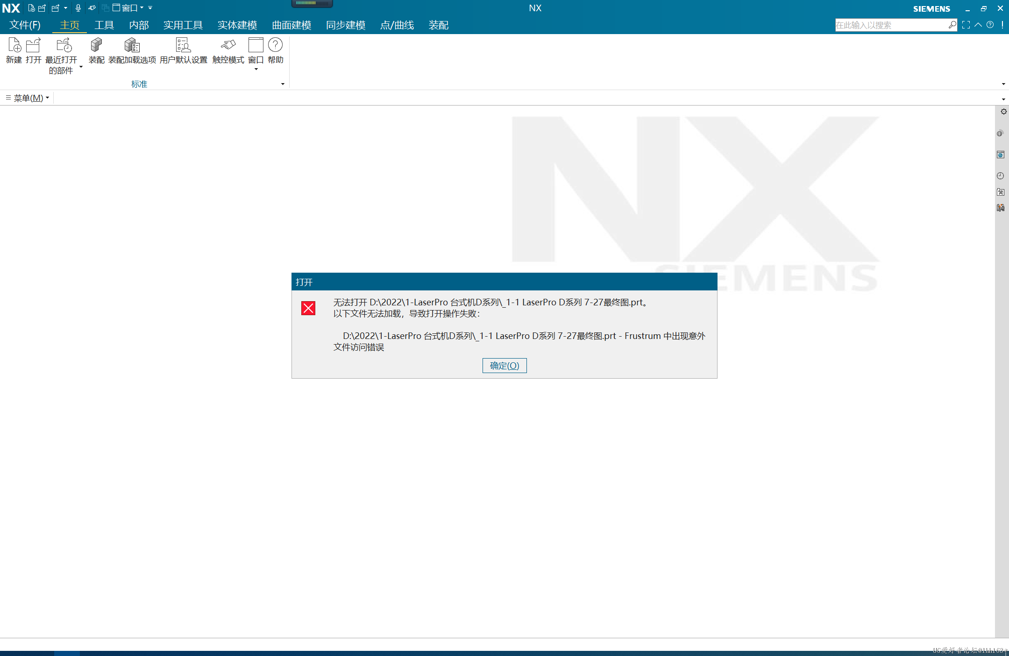Viewport: 1009px width, 656px height.
Task: Expand the Window ribbon button dropdown arrow
Action: [256, 70]
